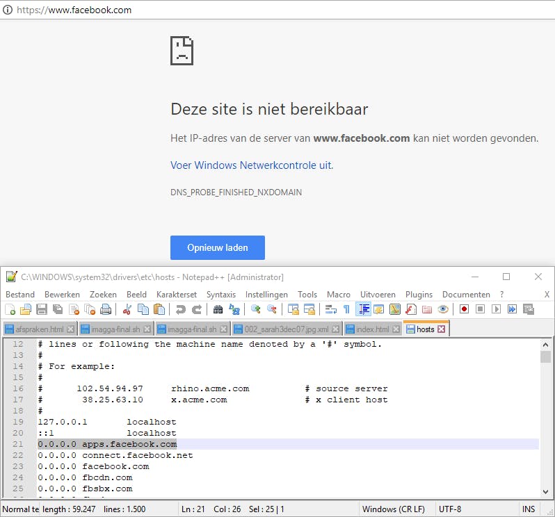Screen dimensions: 555x517
Task: Close the afspraken.html tab
Action: click(70, 329)
